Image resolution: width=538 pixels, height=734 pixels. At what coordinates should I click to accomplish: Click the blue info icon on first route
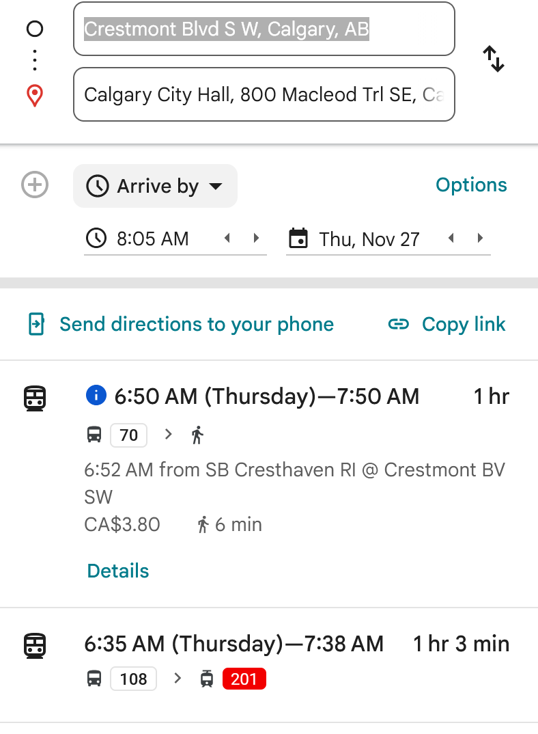(96, 395)
